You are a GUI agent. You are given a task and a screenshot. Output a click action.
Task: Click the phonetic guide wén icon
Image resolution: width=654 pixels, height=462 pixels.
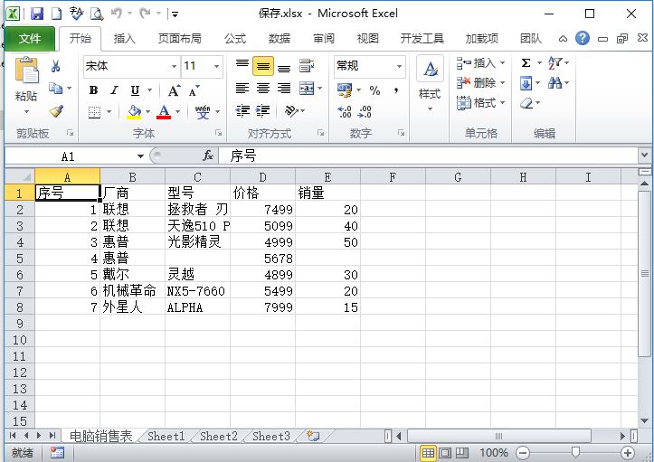pos(203,112)
